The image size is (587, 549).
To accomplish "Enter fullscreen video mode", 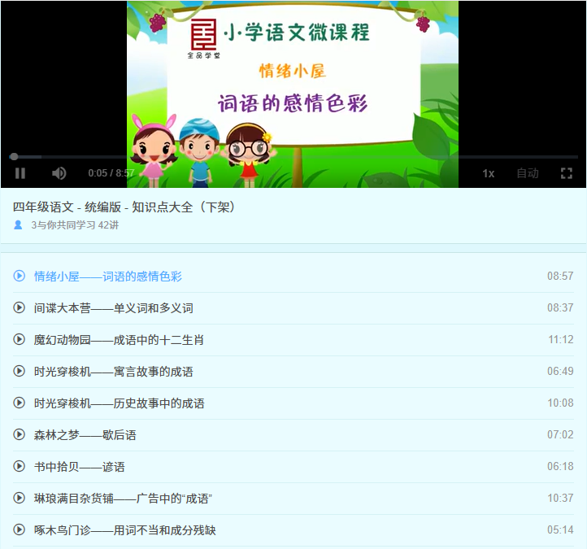I will click(x=567, y=173).
